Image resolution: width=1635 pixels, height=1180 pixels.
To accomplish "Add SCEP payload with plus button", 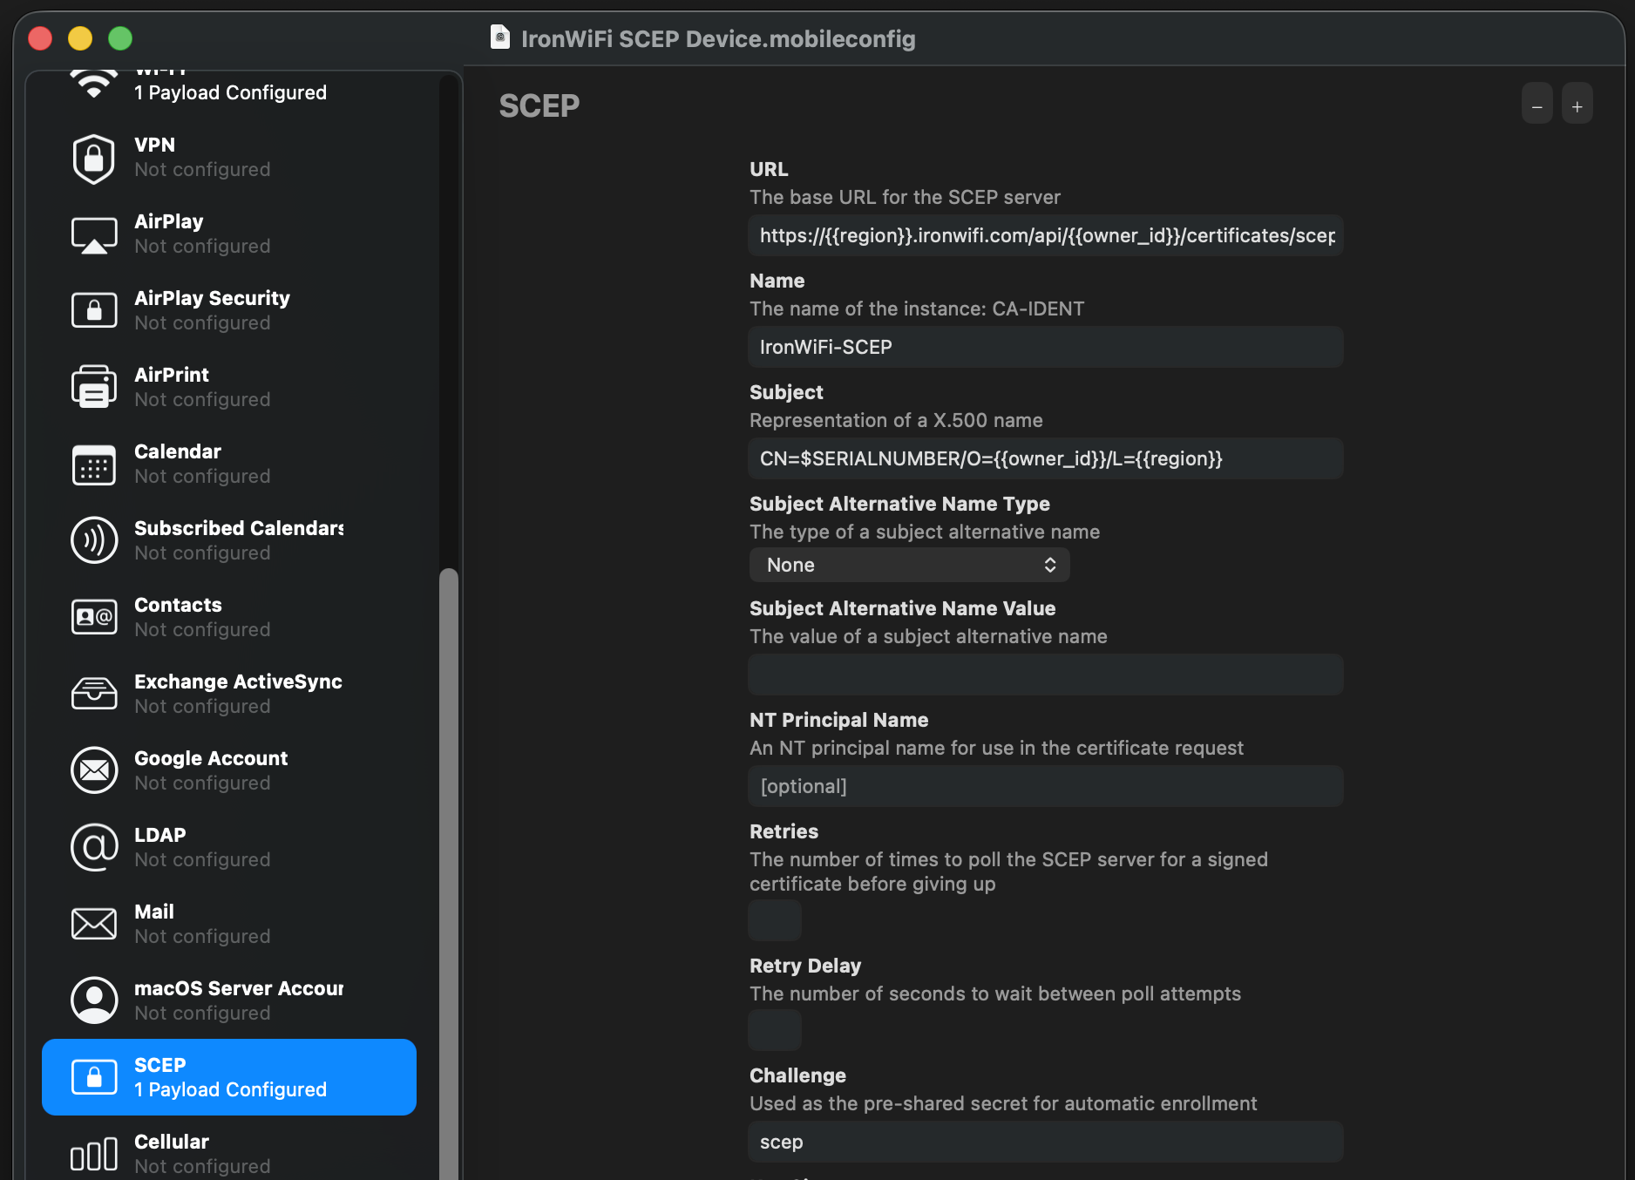I will (1577, 106).
